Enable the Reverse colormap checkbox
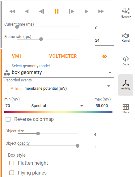 pyautogui.click(x=8, y=119)
